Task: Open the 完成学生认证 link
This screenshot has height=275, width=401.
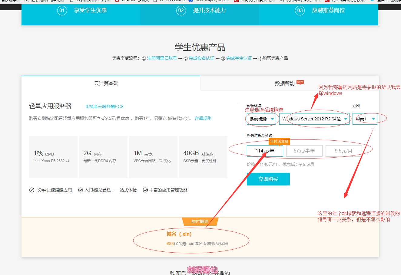Action: coord(239,58)
